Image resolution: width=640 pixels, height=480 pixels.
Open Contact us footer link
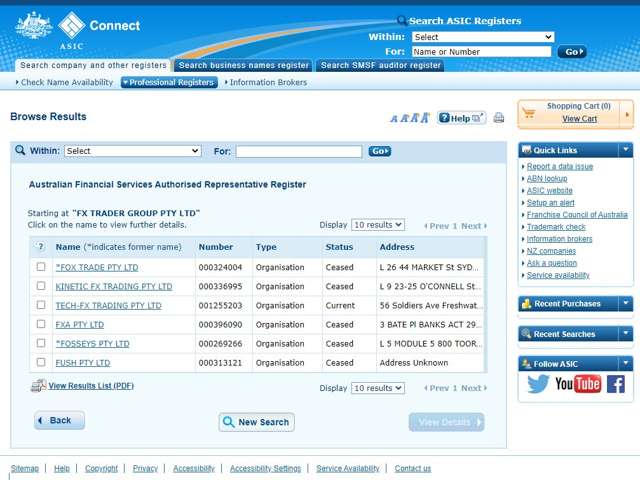tap(412, 468)
